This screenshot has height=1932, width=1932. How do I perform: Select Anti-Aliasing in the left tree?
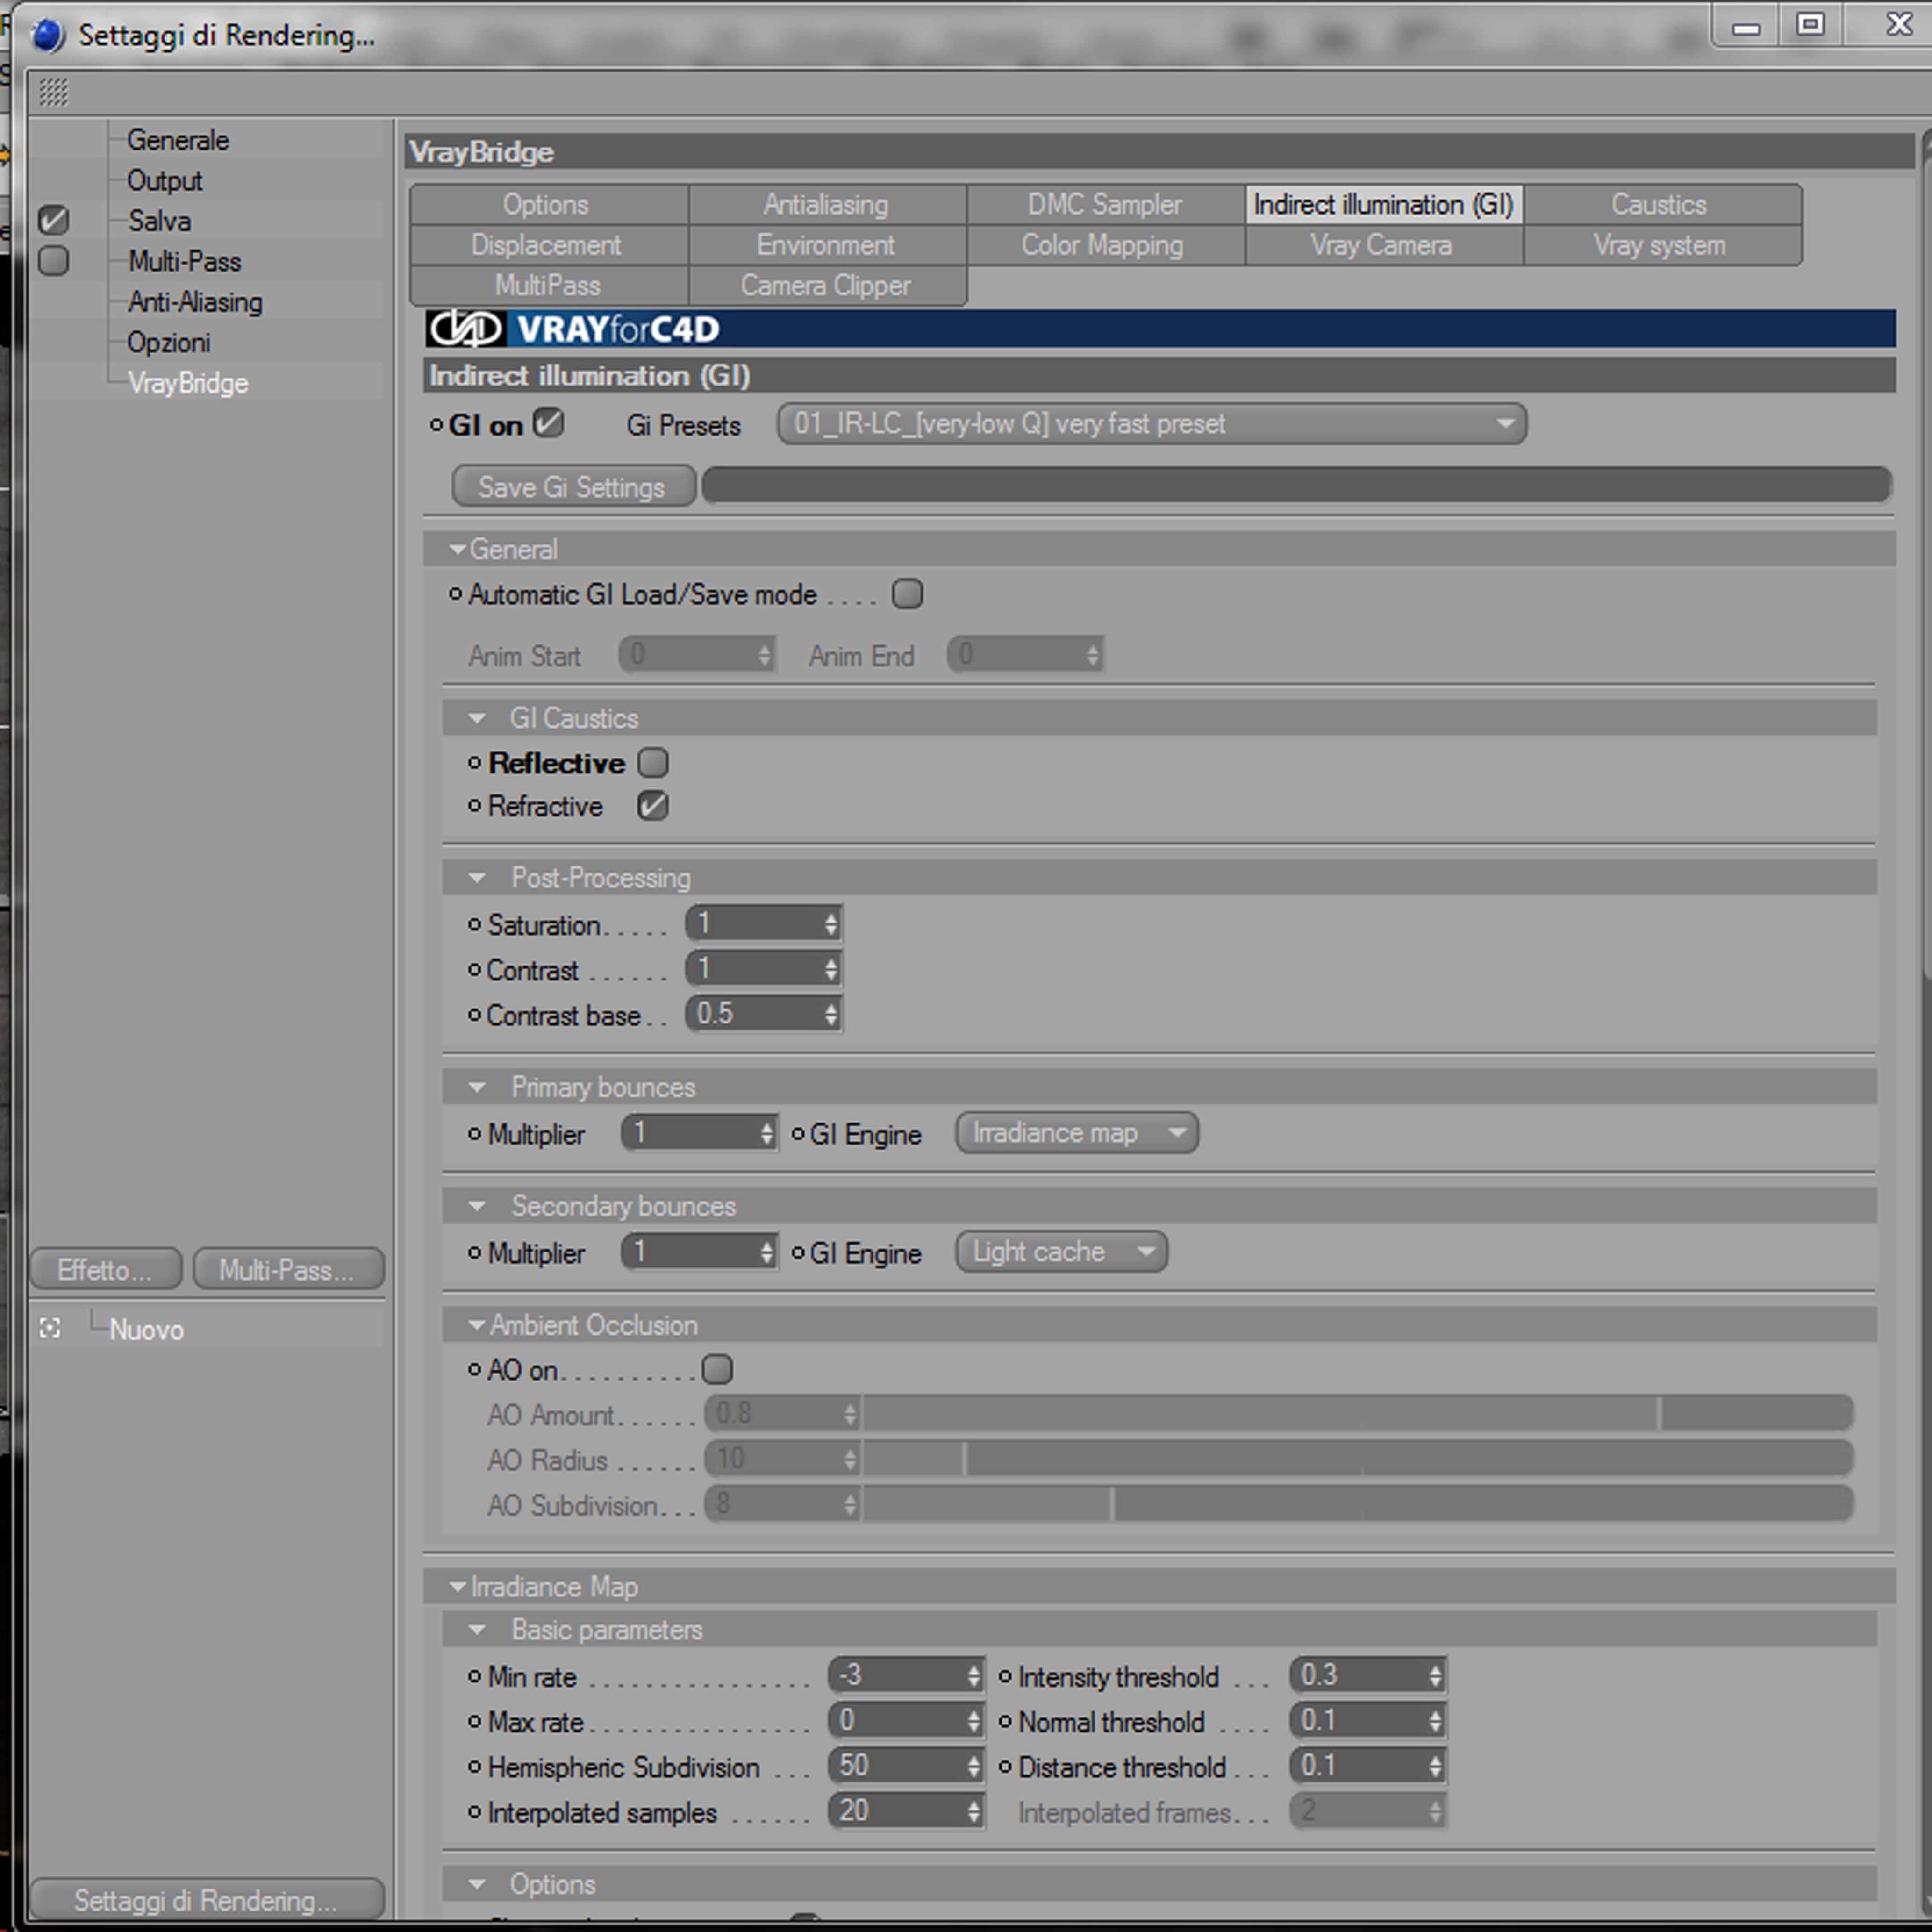[195, 302]
